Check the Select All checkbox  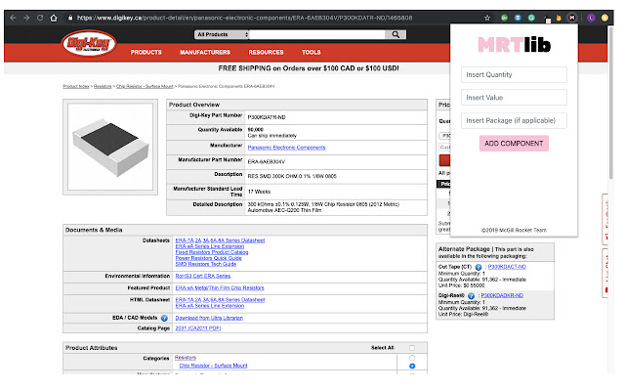point(412,348)
